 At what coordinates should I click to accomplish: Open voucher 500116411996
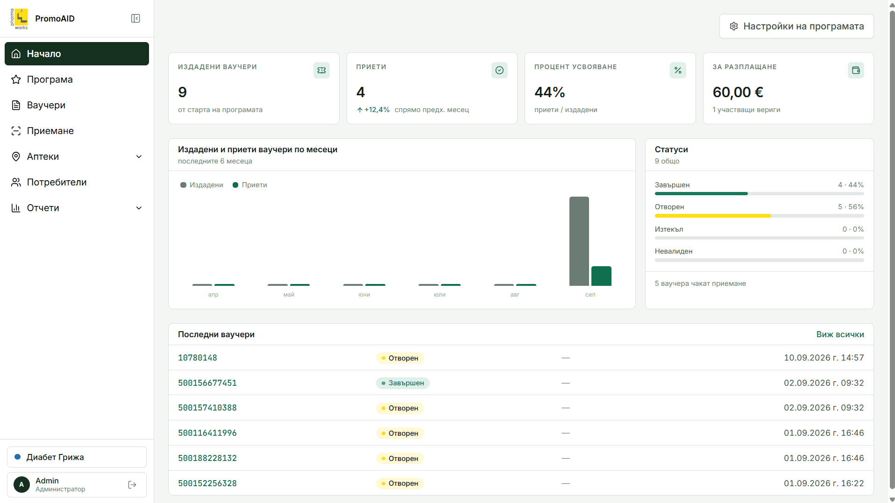(x=207, y=433)
